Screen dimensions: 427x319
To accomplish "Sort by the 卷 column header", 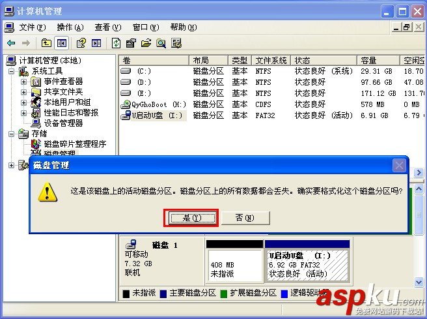I will coord(154,60).
